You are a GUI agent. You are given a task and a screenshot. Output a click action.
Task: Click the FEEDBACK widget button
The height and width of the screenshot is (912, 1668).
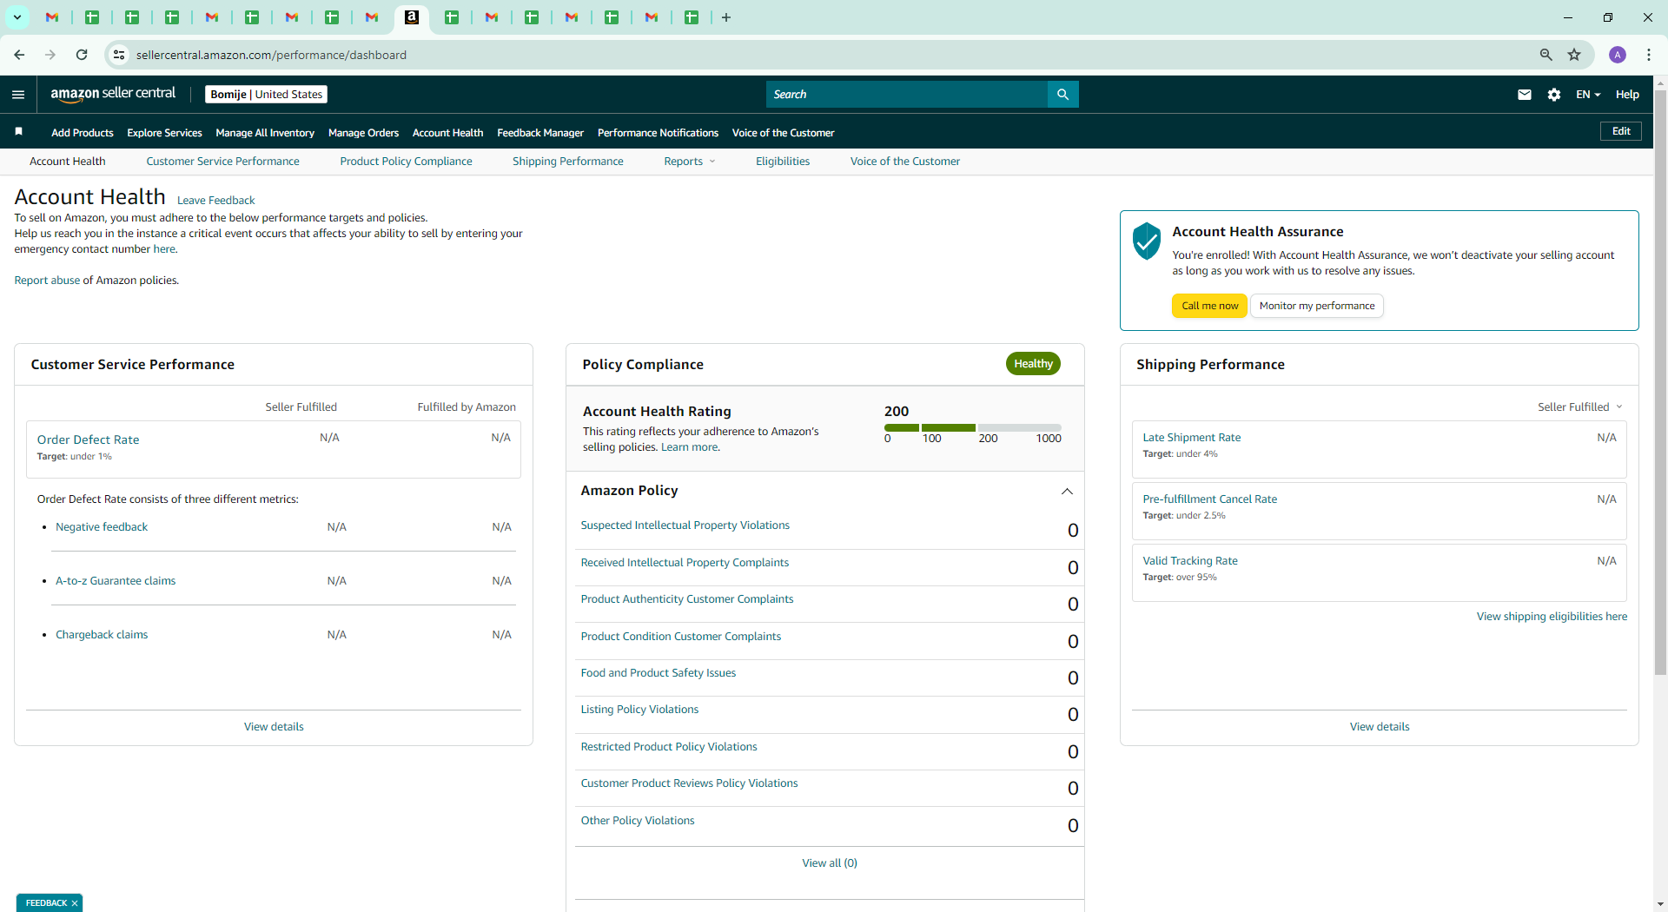46,903
